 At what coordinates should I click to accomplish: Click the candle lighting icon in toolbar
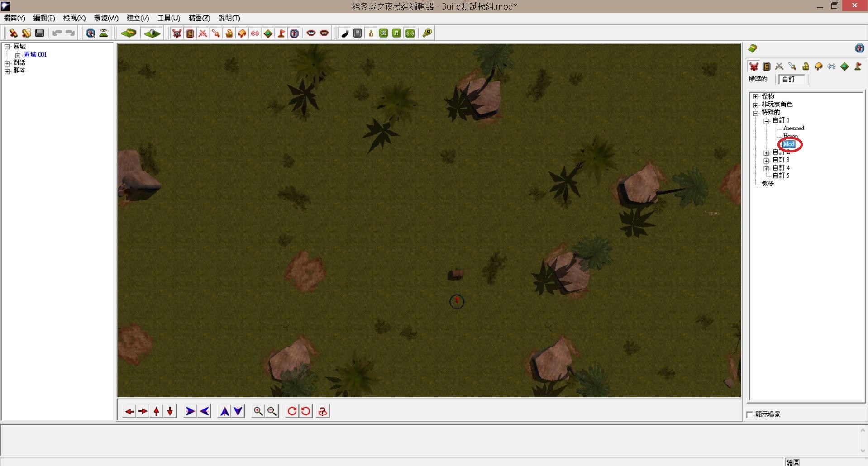pyautogui.click(x=371, y=33)
